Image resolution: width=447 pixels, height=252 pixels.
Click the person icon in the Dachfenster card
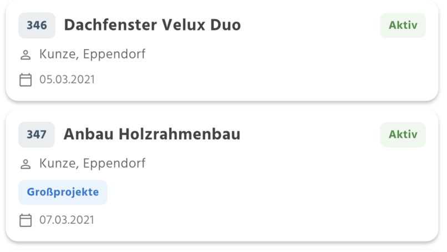(x=26, y=55)
